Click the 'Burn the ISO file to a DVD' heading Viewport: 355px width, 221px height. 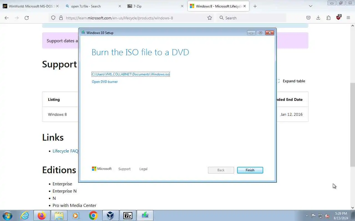pyautogui.click(x=140, y=52)
